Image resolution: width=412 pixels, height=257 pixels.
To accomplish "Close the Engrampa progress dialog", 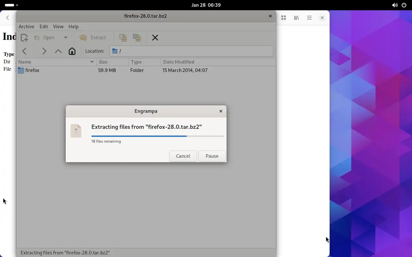I will point(221,111).
